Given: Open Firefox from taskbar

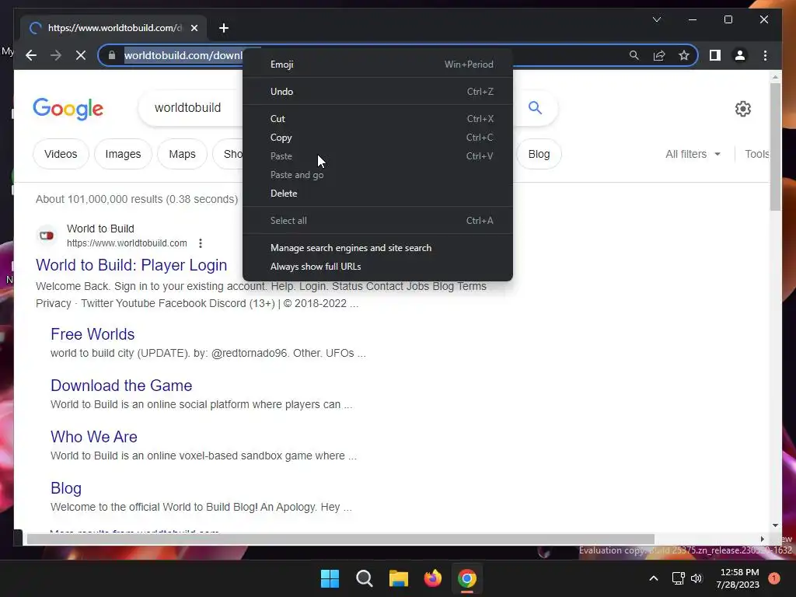Looking at the screenshot, I should point(432,578).
